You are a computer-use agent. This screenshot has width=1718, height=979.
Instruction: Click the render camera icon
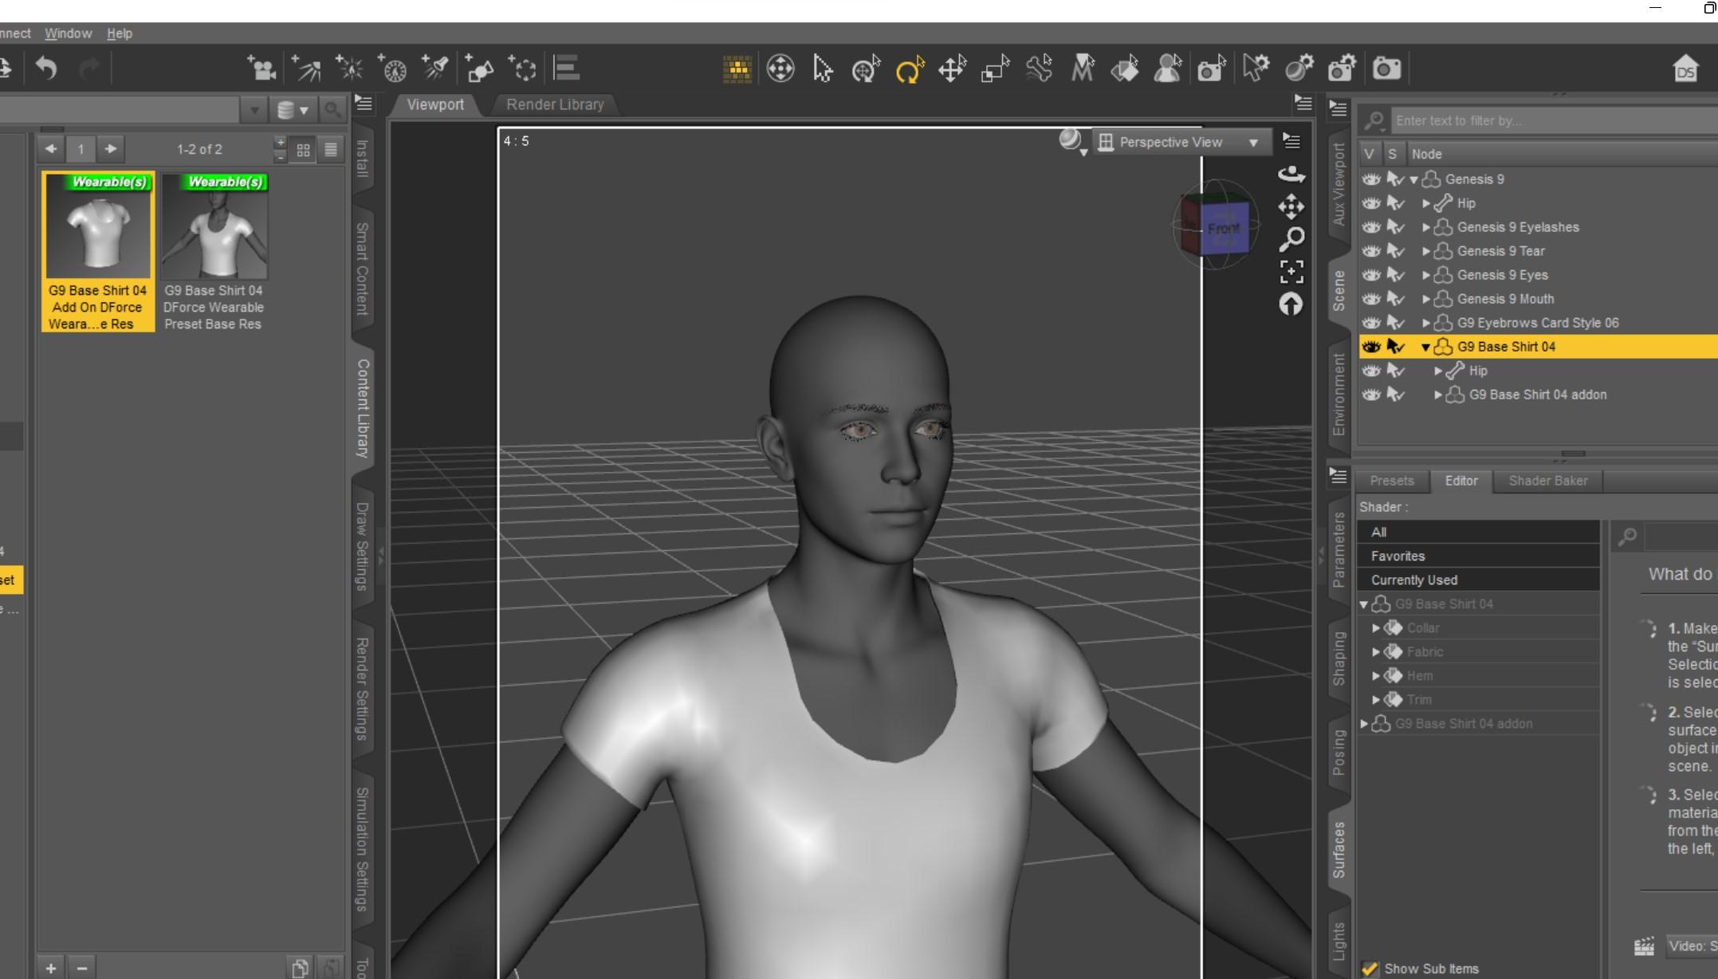pos(1386,69)
